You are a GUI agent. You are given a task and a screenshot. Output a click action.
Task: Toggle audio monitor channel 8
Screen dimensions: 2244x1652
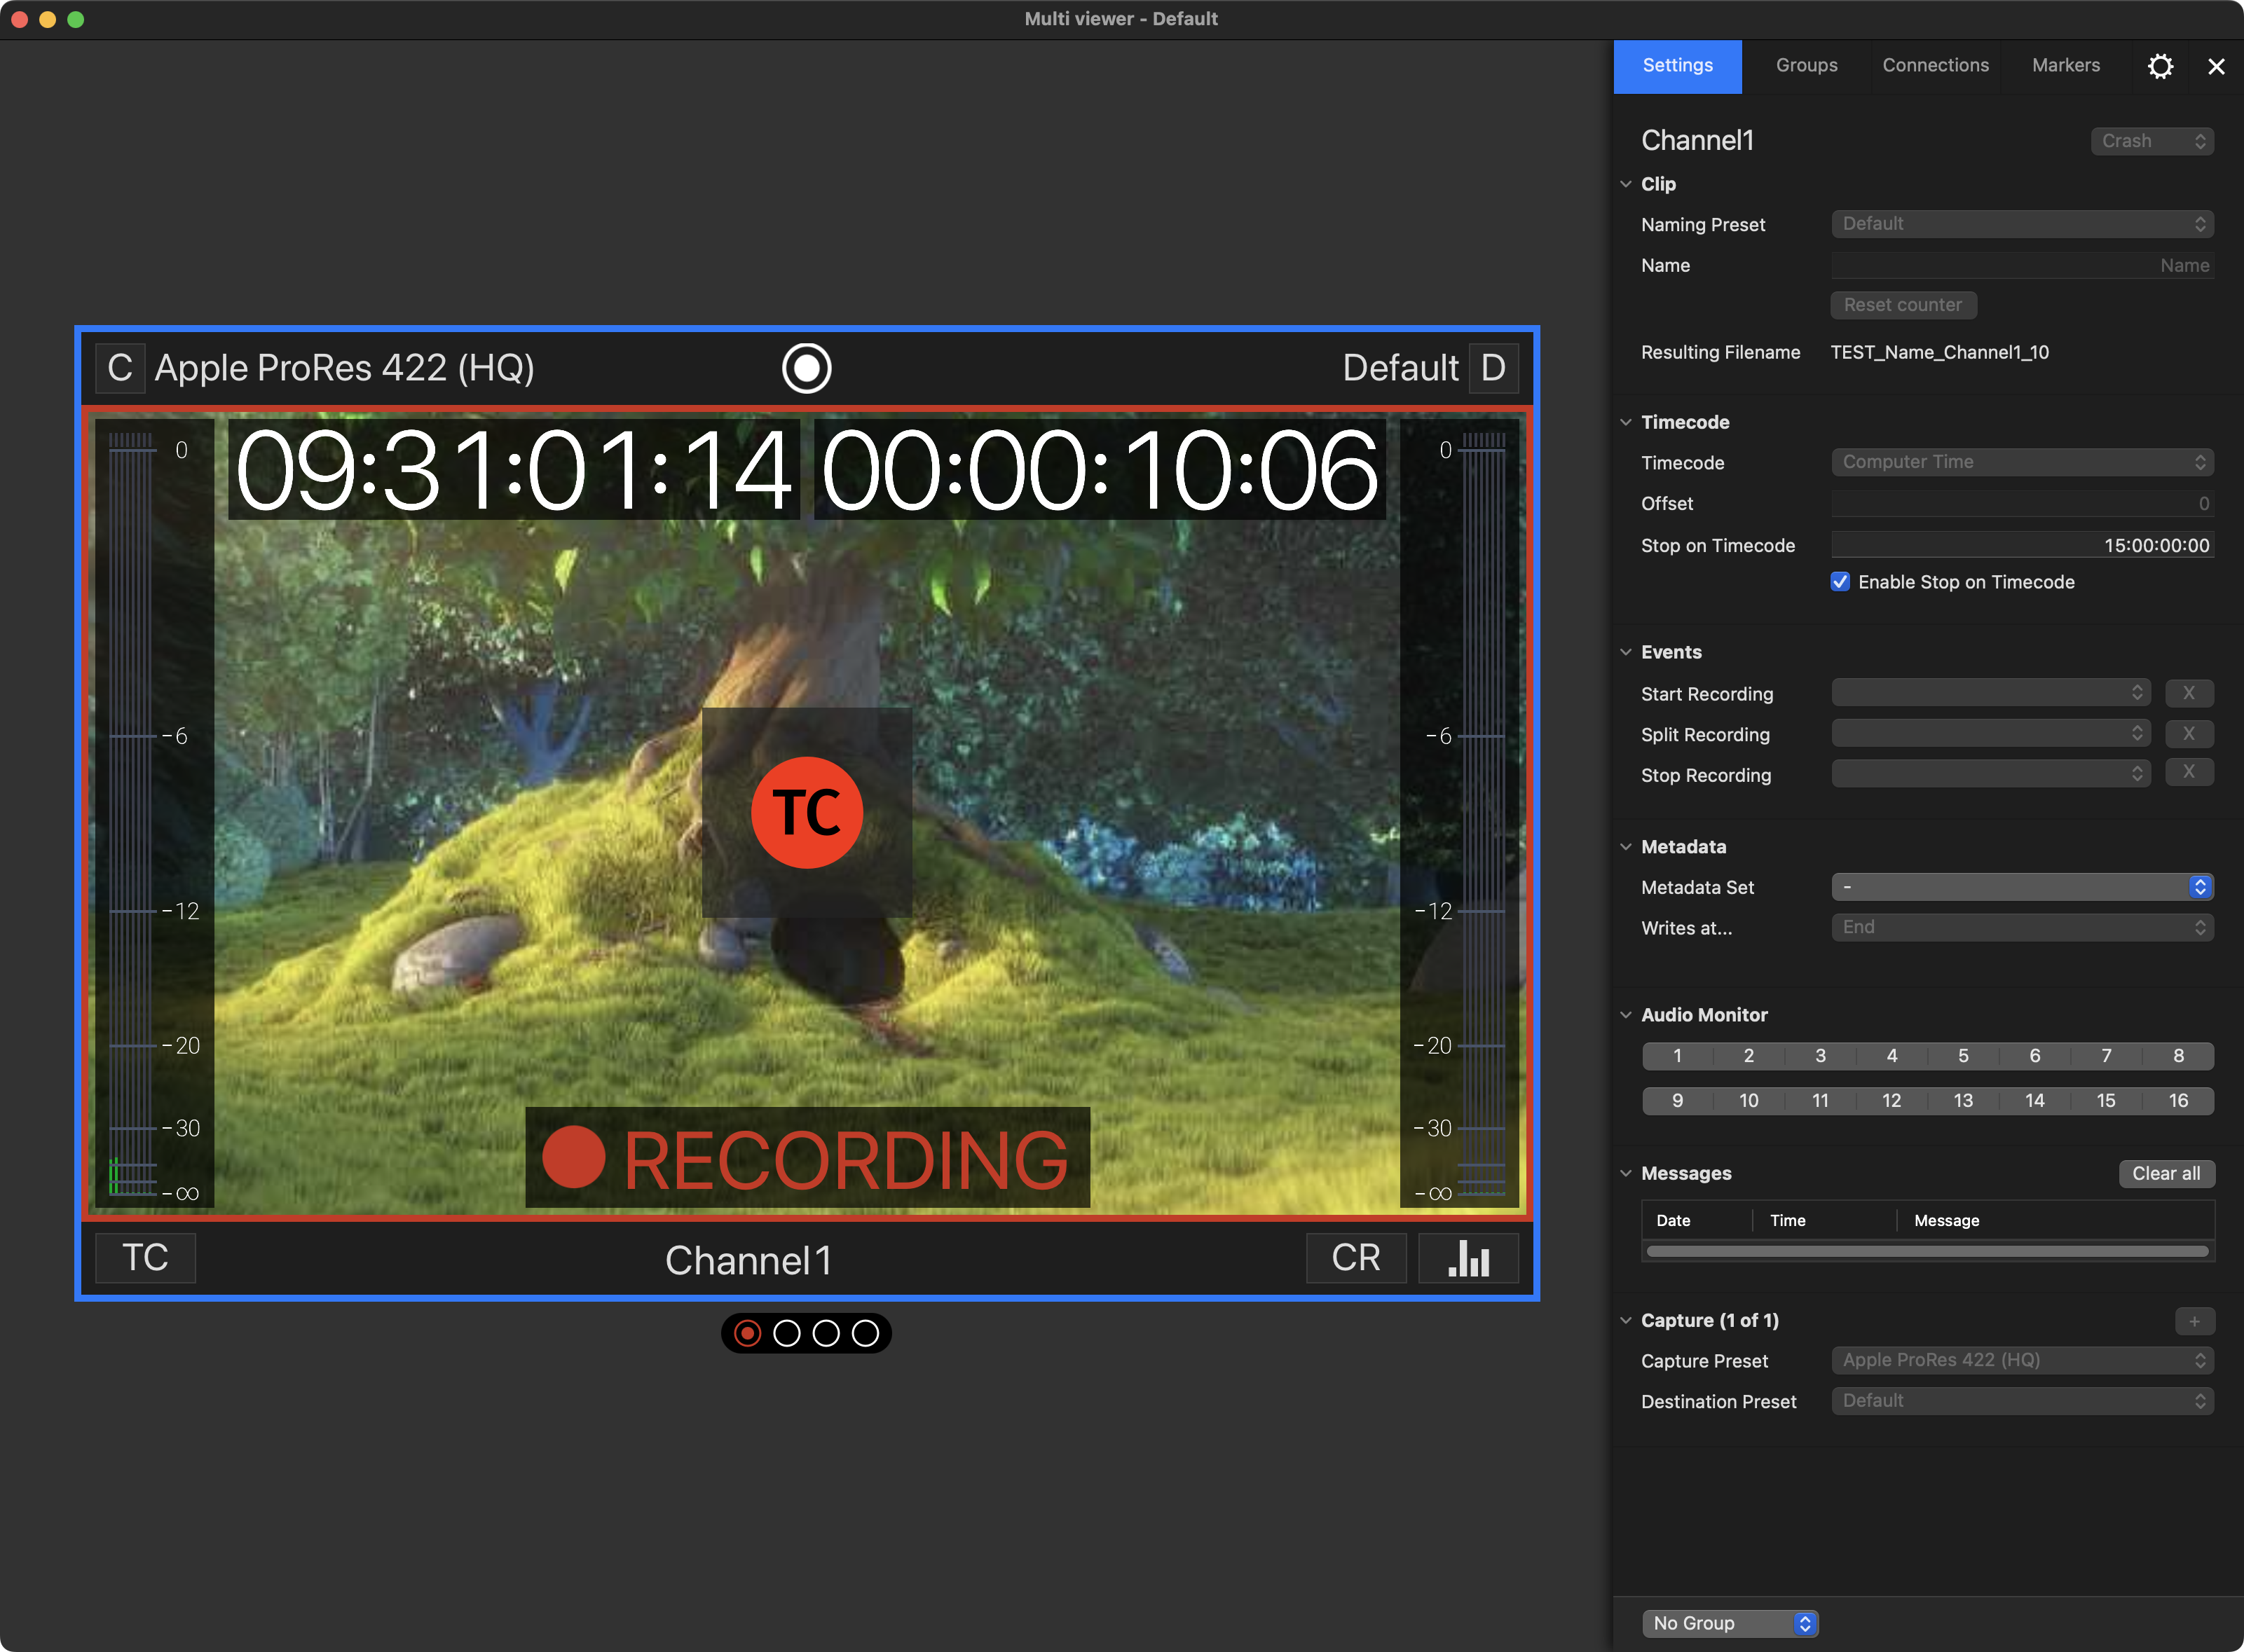[x=2178, y=1056]
